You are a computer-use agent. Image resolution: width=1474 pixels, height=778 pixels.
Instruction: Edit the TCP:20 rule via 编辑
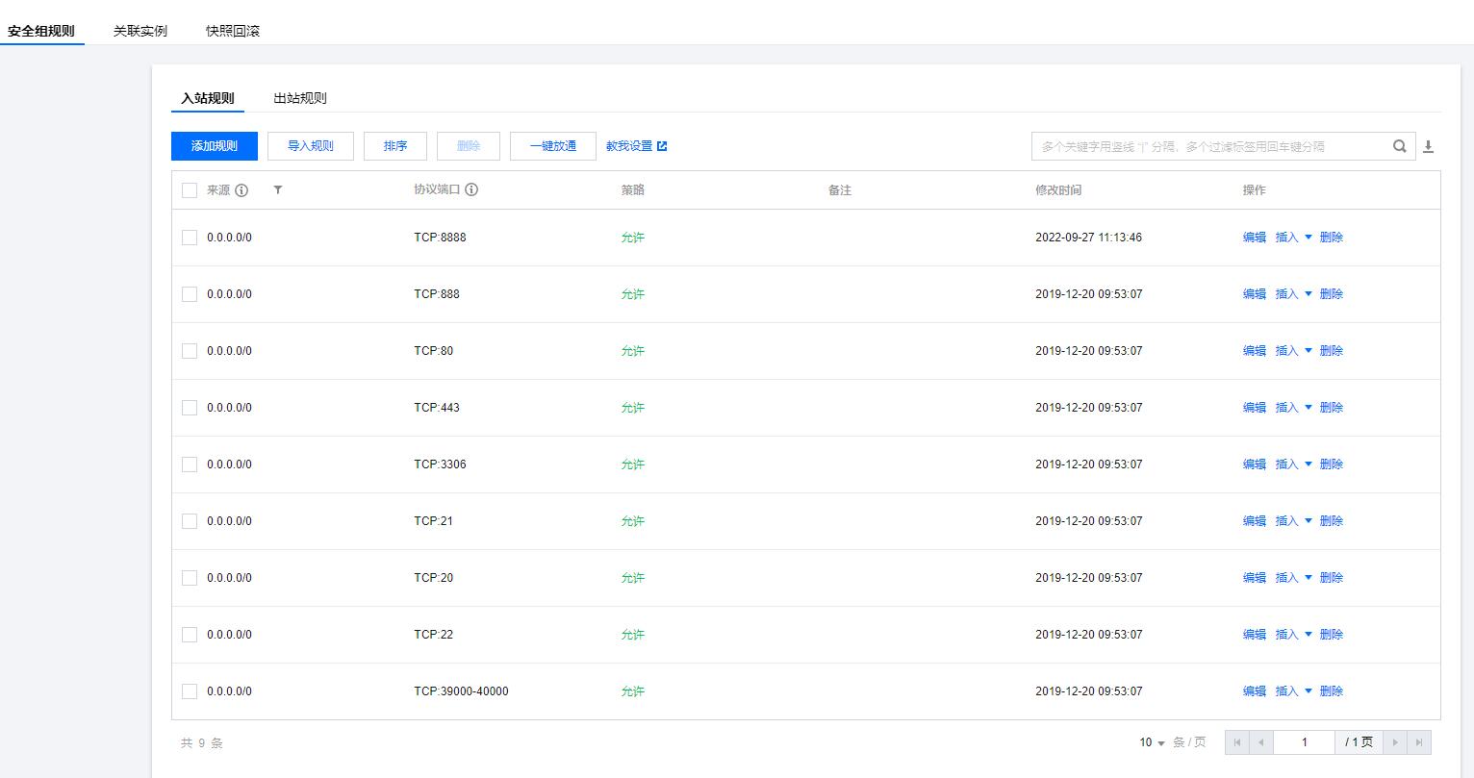1255,578
